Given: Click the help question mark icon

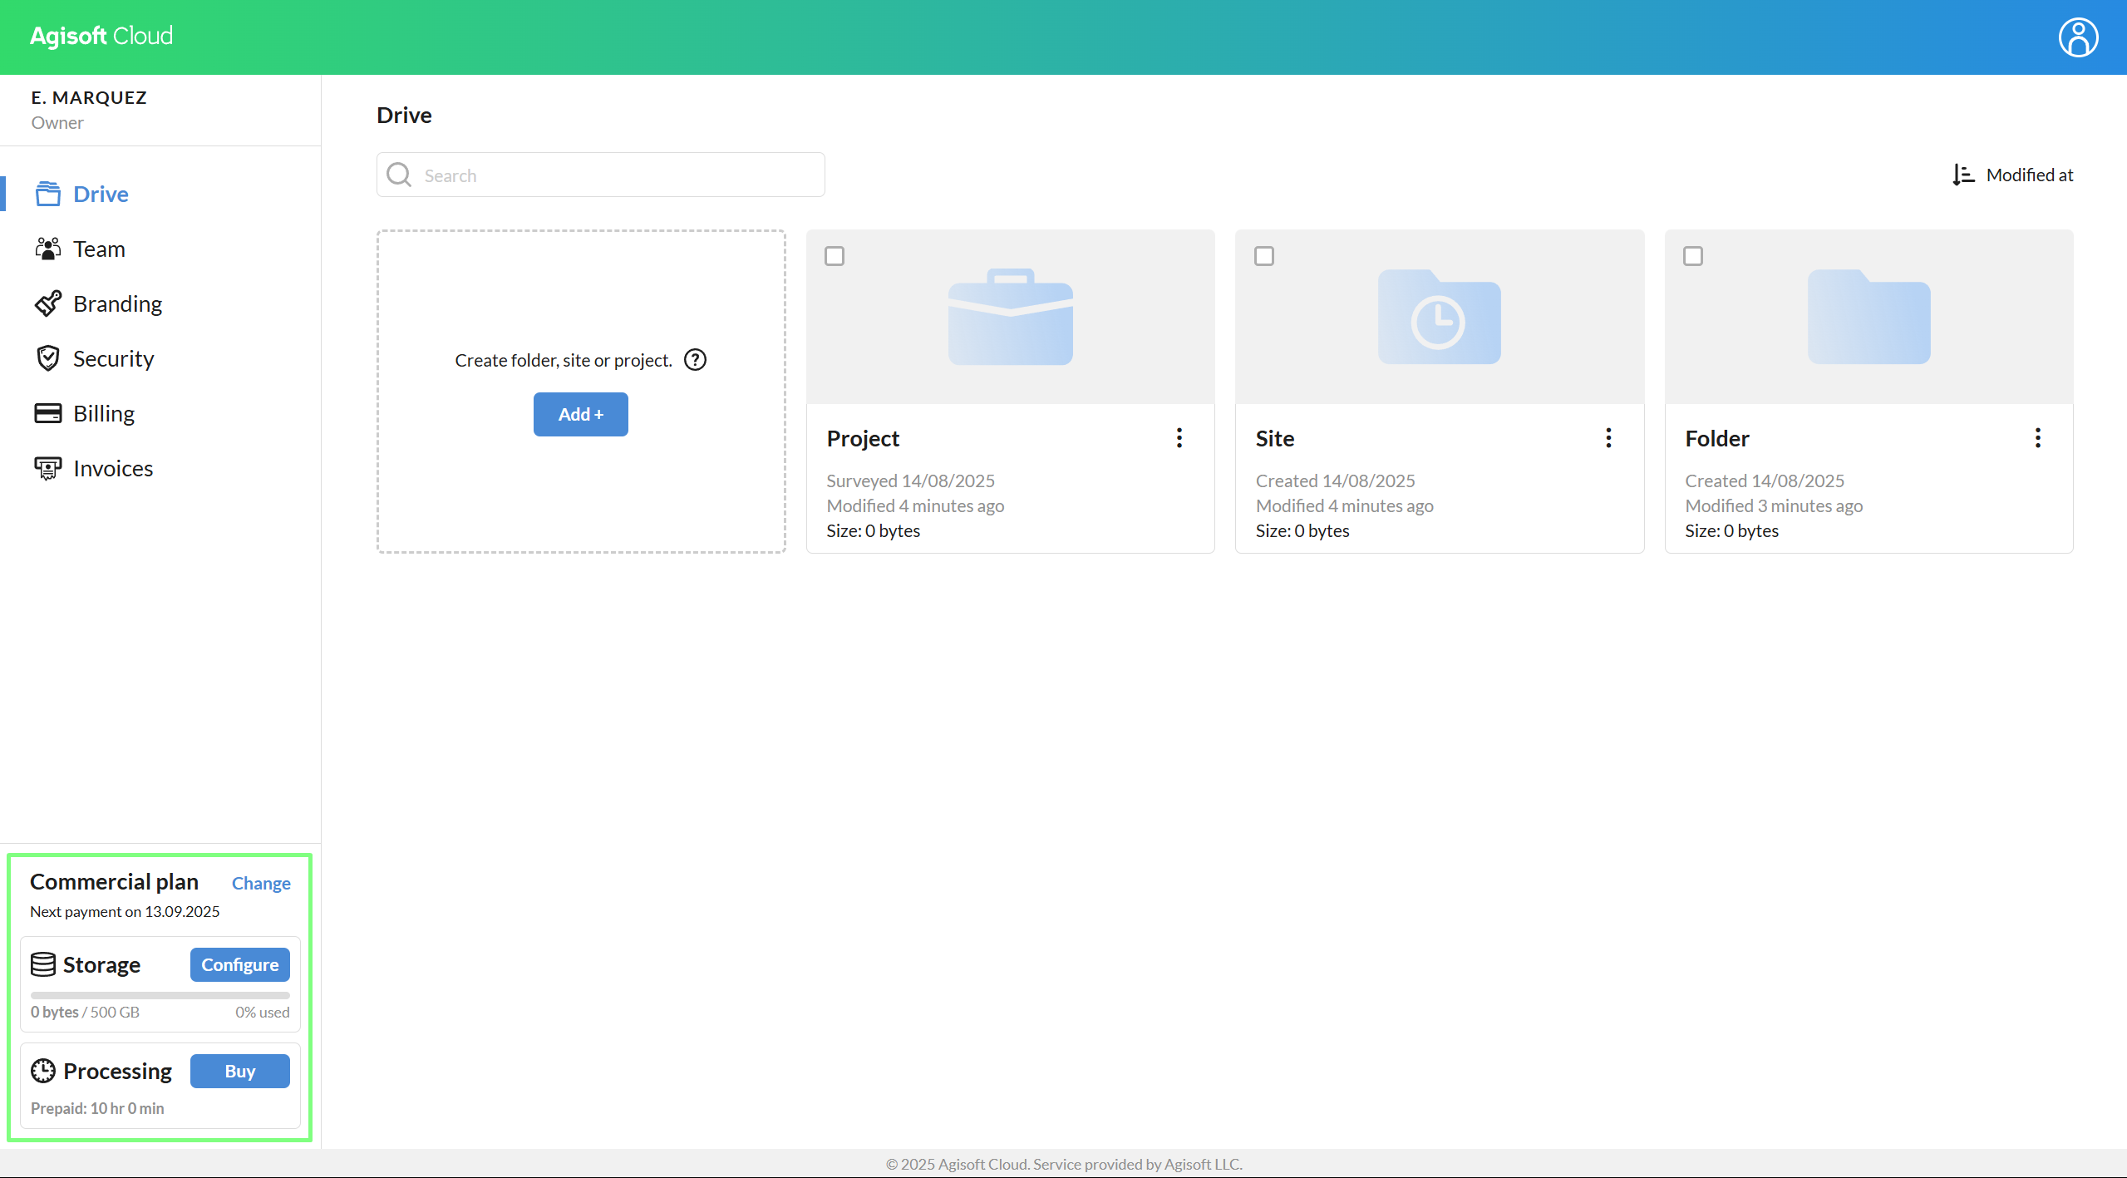Looking at the screenshot, I should (695, 360).
